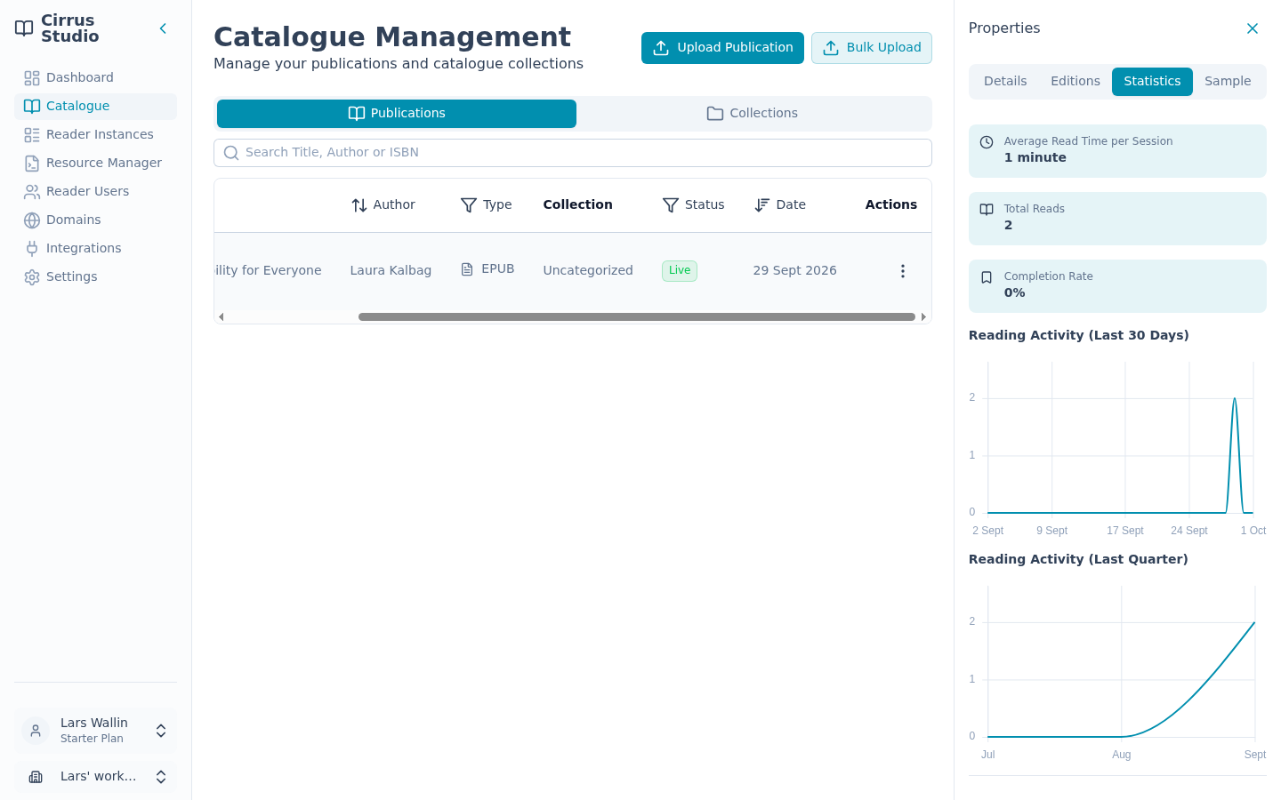
Task: Click the Total Reads book icon
Action: (987, 210)
